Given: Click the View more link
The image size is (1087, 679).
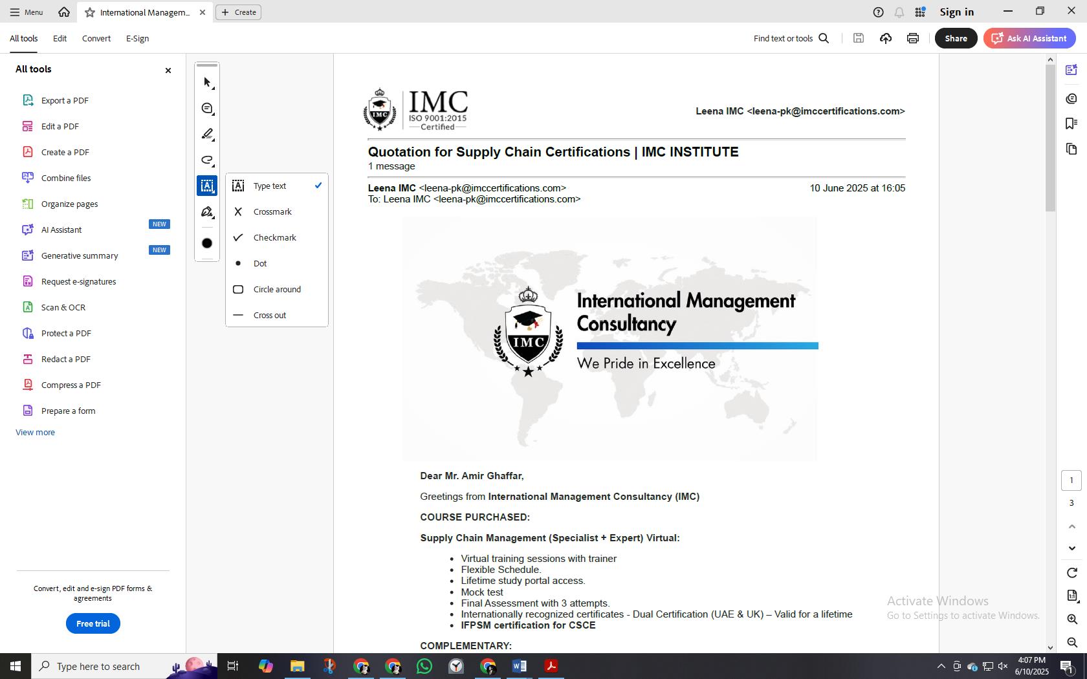Looking at the screenshot, I should click(35, 432).
